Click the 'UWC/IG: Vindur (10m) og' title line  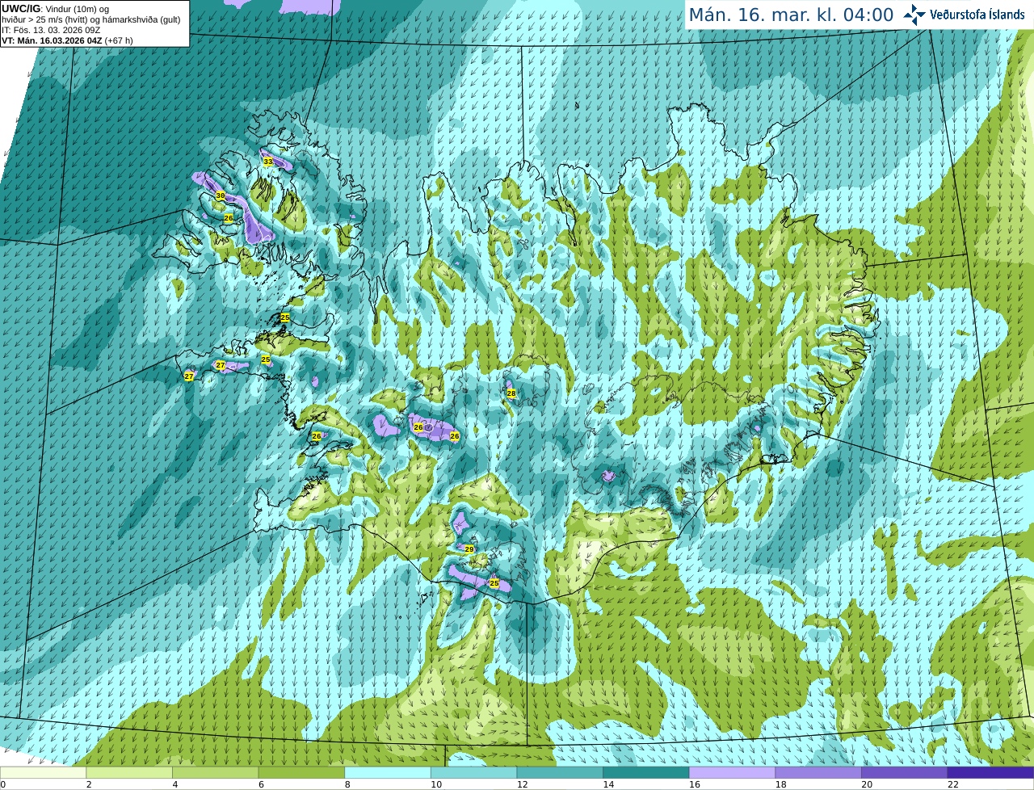click(x=56, y=9)
